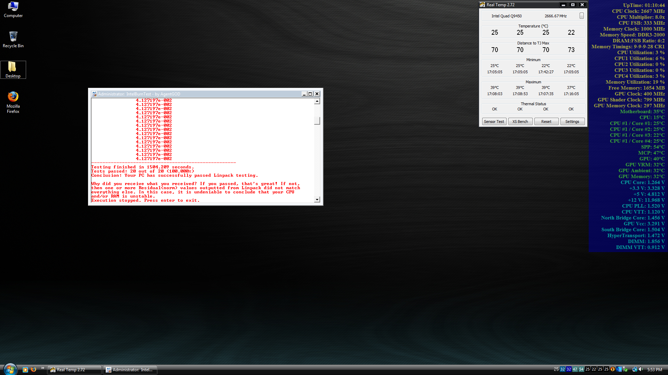The width and height of the screenshot is (668, 375).
Task: Click 'Execution stopped. Press enter to exit.' line
Action: 145,200
